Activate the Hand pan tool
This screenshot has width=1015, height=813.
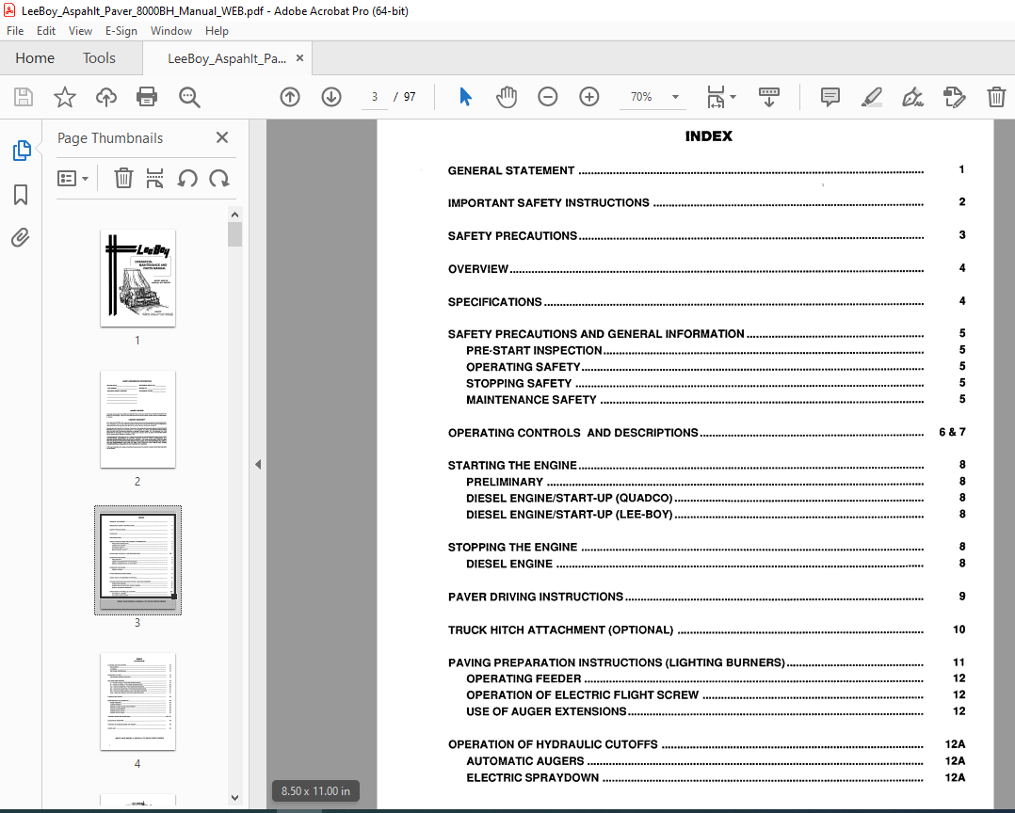coord(507,97)
